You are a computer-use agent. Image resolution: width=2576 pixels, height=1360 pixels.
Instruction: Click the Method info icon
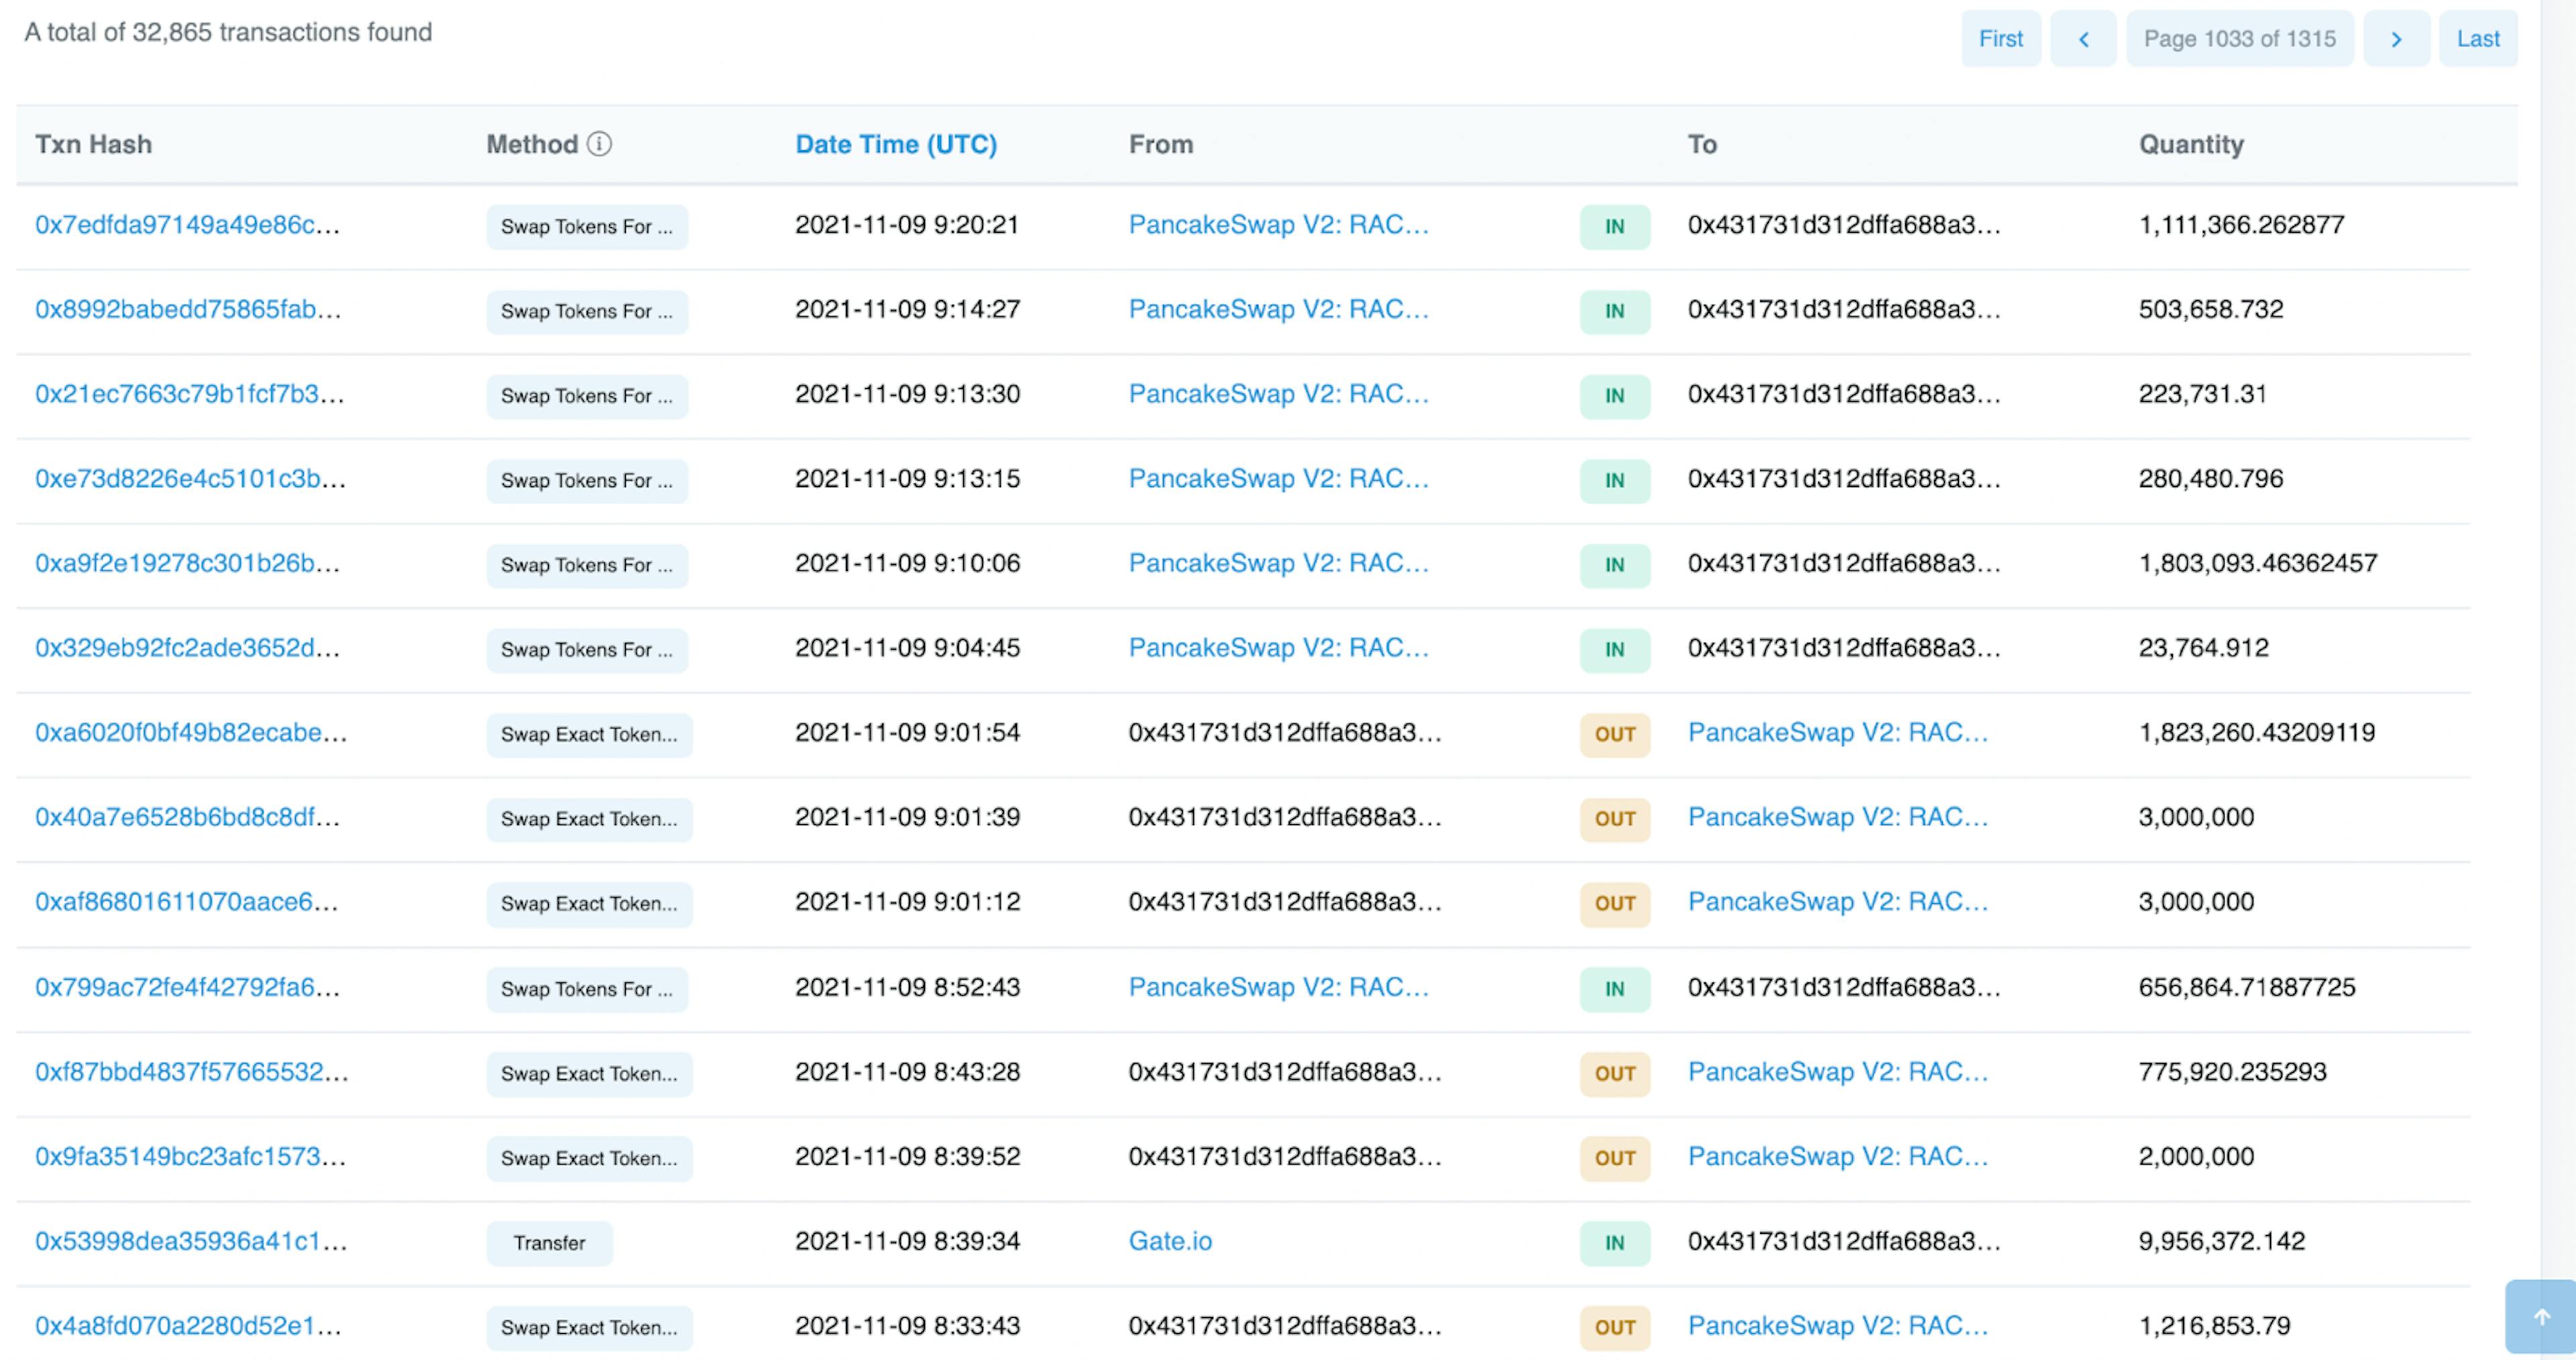point(599,144)
